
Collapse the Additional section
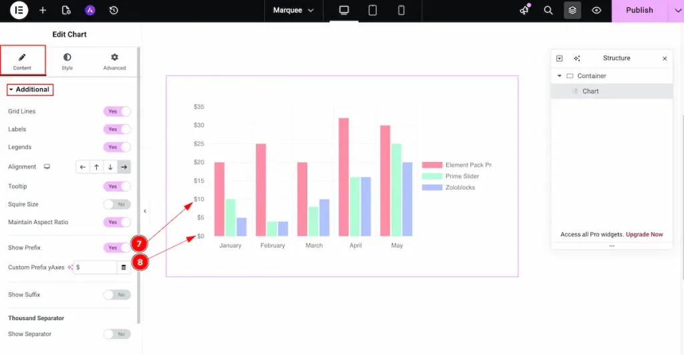[29, 89]
